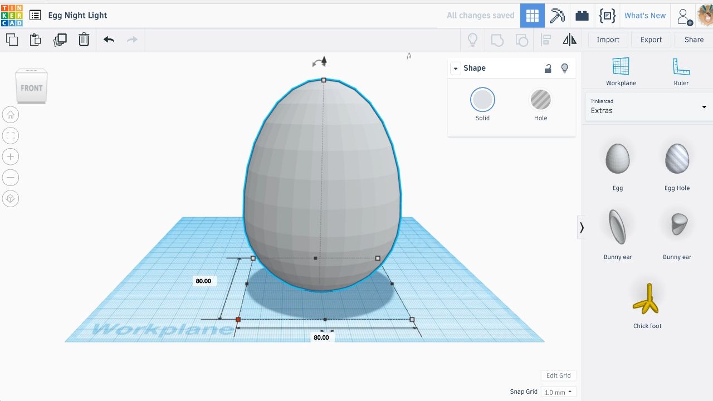Undo the last action
The width and height of the screenshot is (713, 401).
tap(109, 40)
